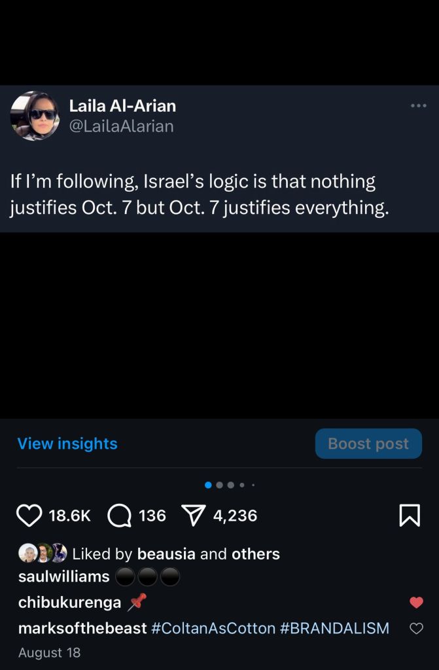Show the list of others who liked
The image size is (439, 670).
click(256, 554)
